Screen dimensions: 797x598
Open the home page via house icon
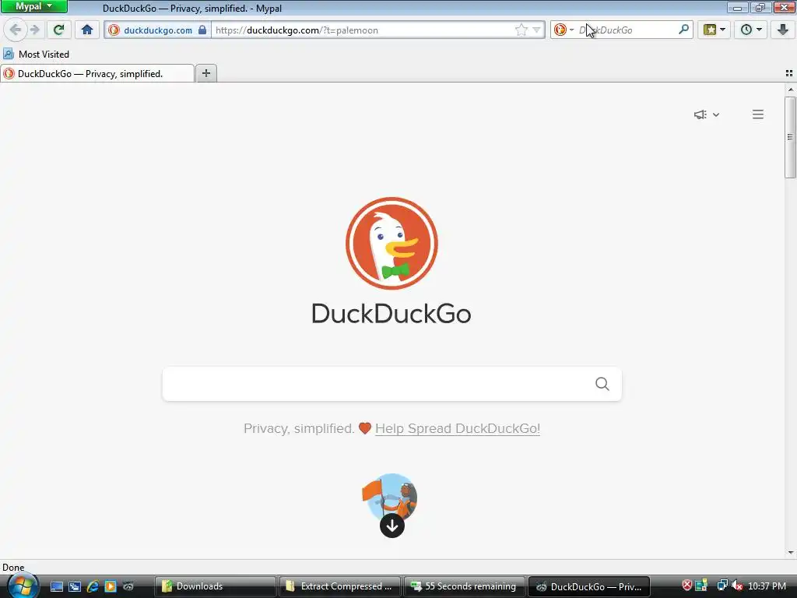tap(87, 30)
